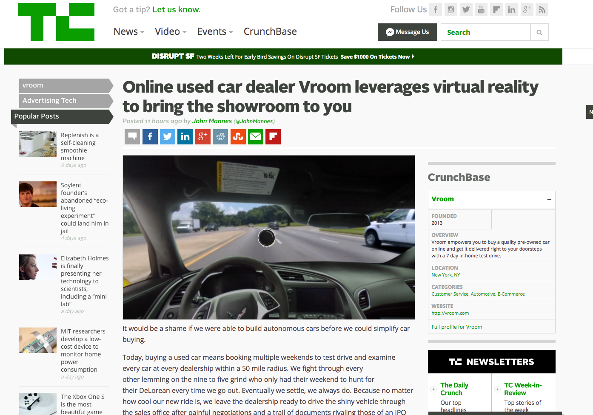Add The Daily Crunch newsletter

click(433, 389)
